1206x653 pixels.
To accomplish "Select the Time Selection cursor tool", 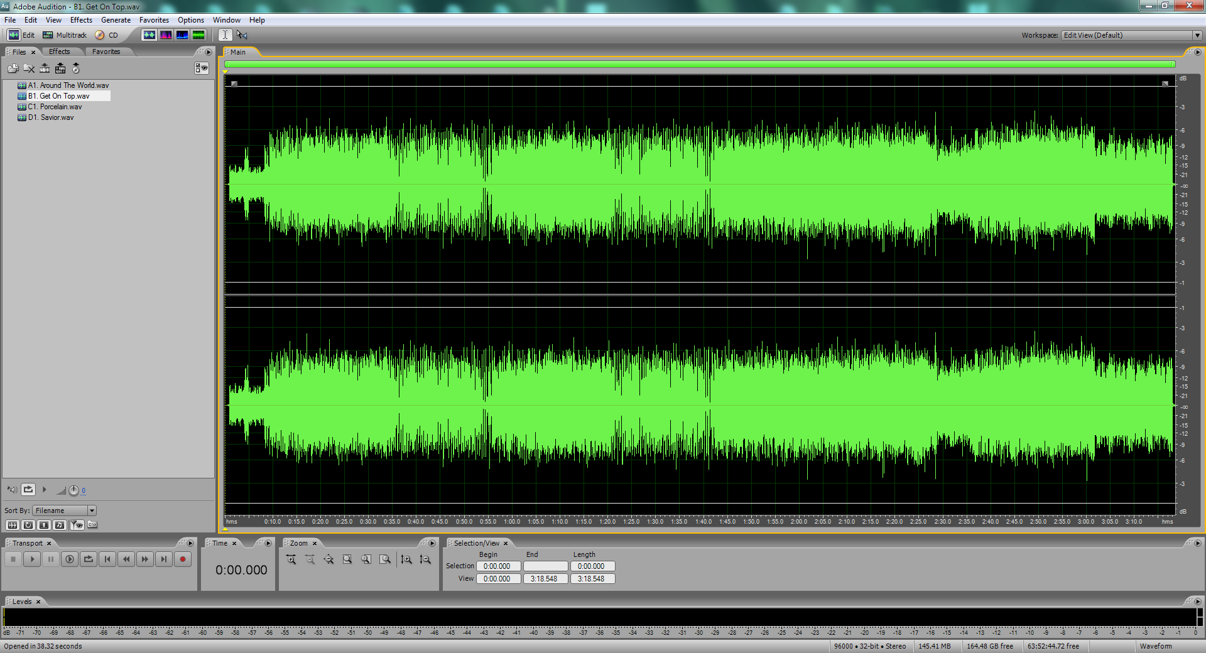I will [225, 35].
